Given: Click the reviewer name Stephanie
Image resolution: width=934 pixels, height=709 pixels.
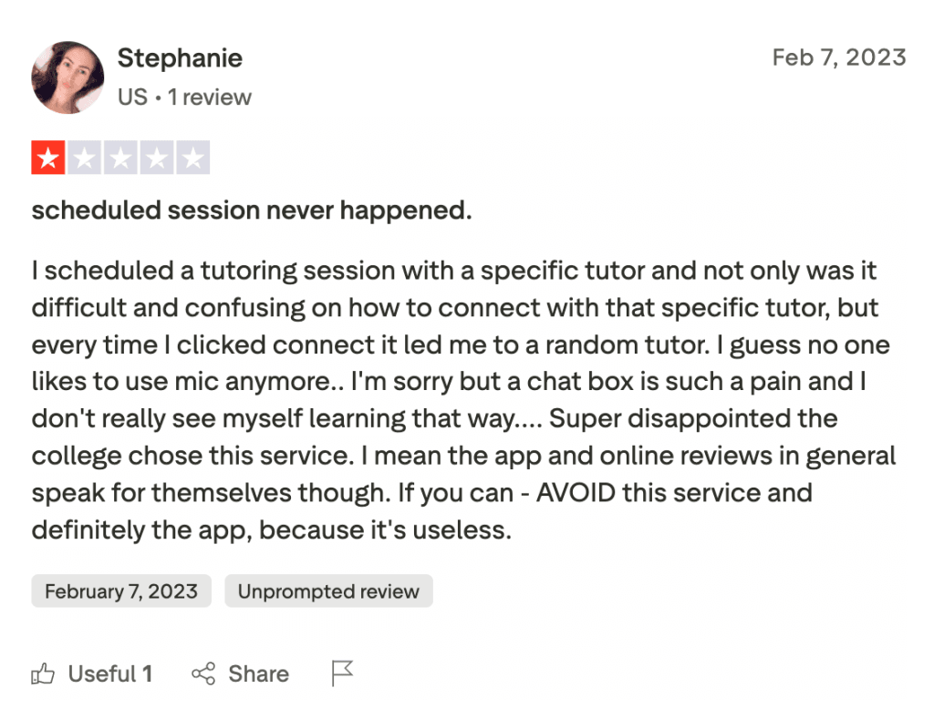Looking at the screenshot, I should point(179,57).
